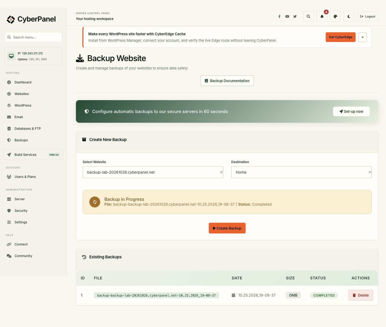Viewport: 386px width, 327px height.
Task: Focus the Search menu input field
Action: pyautogui.click(x=33, y=37)
